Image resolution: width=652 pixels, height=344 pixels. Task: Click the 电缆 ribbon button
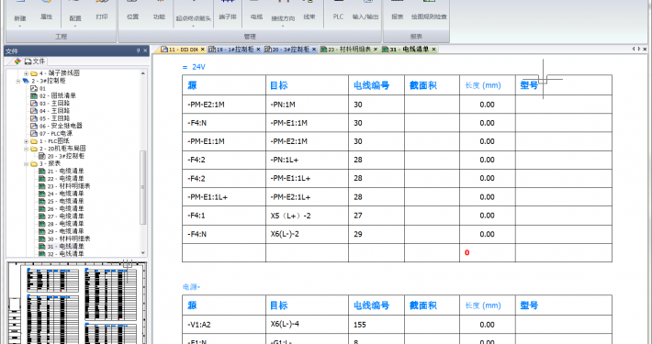point(256,10)
